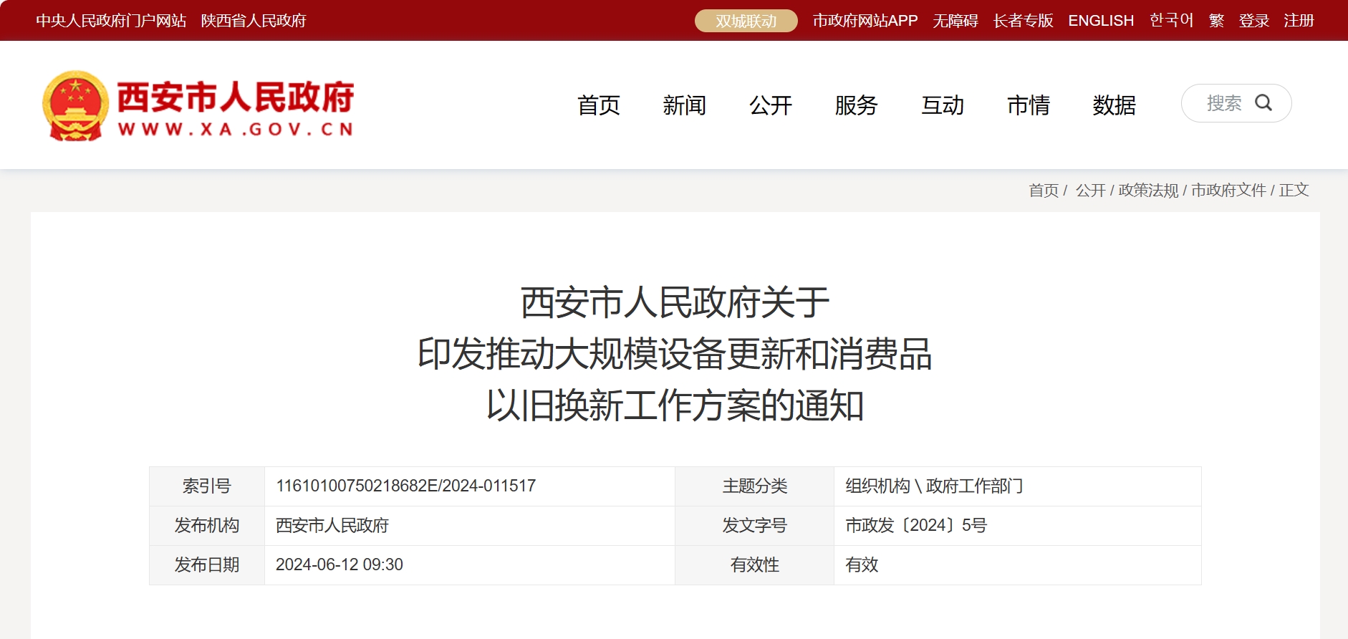This screenshot has height=639, width=1348.
Task: Switch to Korean language version
Action: (1171, 21)
